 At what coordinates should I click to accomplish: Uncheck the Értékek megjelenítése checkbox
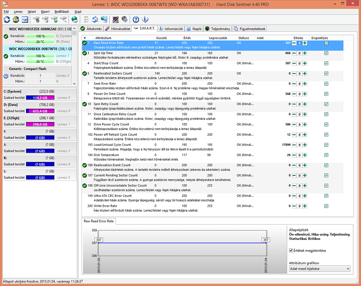pos(291,251)
